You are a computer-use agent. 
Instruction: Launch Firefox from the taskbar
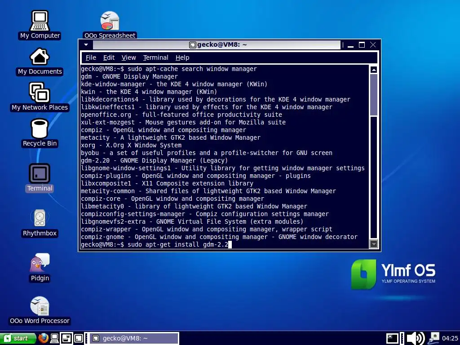(44, 338)
